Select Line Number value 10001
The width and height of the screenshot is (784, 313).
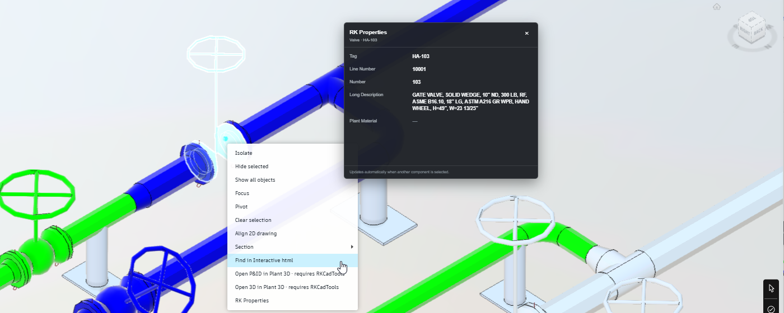click(419, 69)
